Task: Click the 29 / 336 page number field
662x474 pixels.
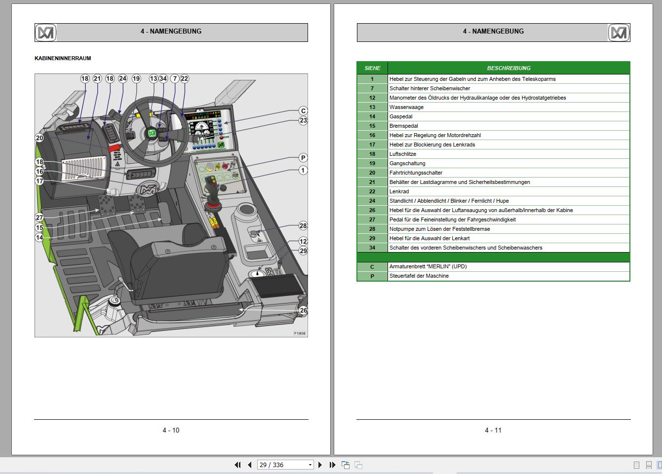Action: pos(281,465)
